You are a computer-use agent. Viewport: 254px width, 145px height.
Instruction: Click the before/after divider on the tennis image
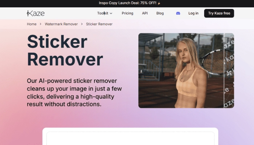pyautogui.click(x=224, y=71)
